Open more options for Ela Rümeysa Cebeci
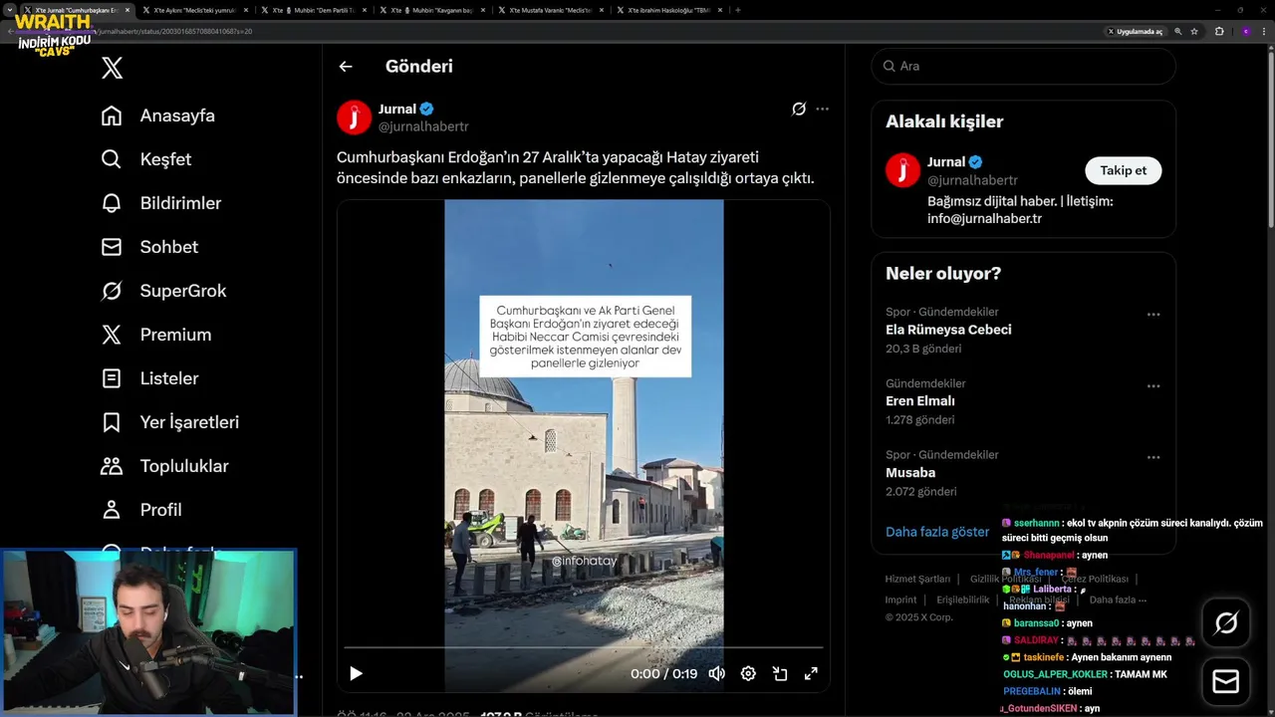Viewport: 1275px width, 717px height. 1152,314
